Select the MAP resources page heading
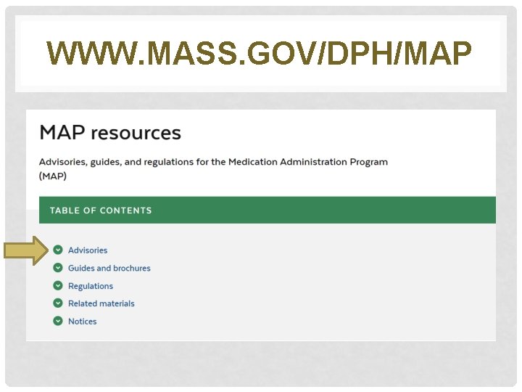The width and height of the screenshot is (522, 392). coord(110,132)
